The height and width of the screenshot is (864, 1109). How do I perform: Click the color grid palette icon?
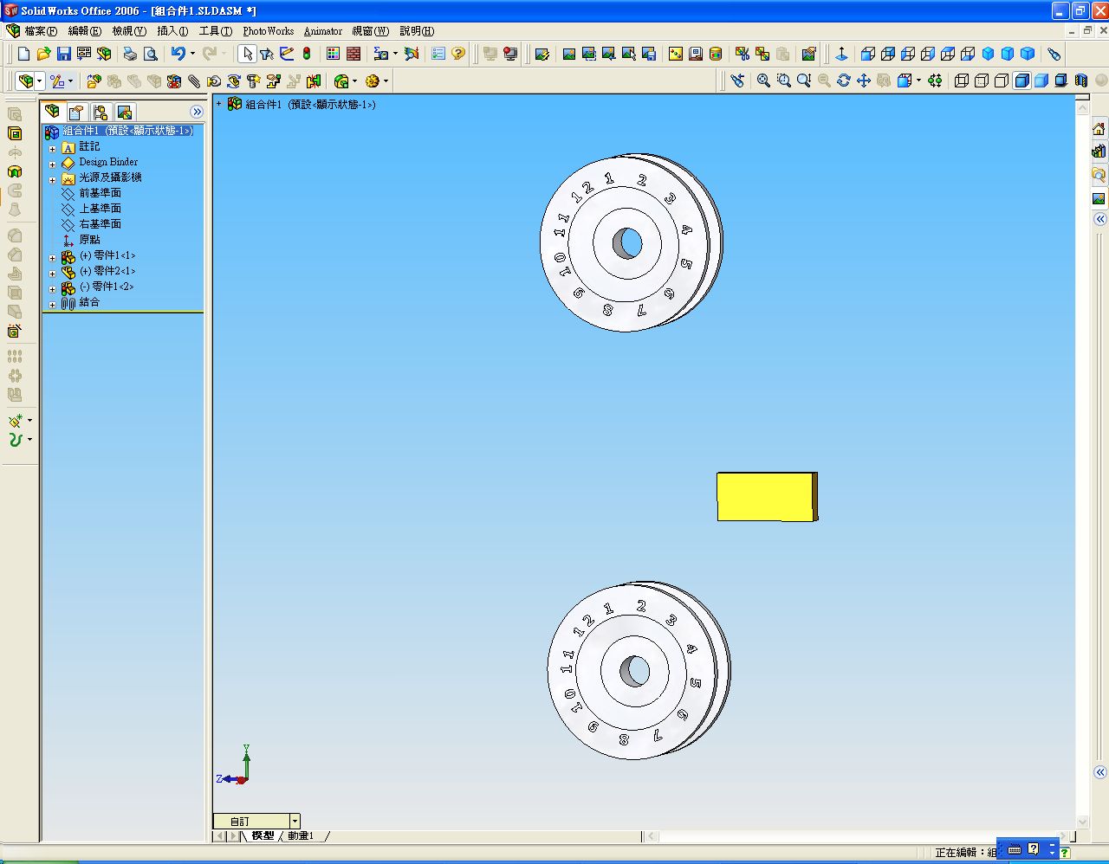pyautogui.click(x=333, y=54)
